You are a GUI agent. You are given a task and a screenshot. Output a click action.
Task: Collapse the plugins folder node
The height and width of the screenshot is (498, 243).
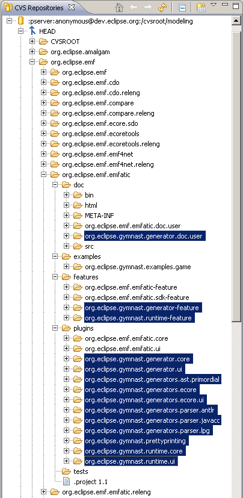click(55, 328)
